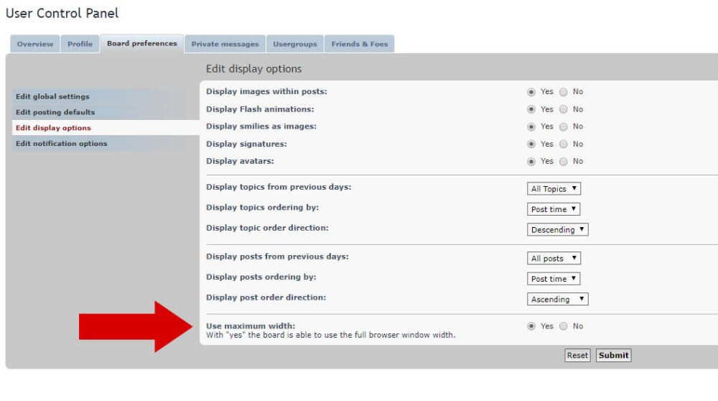This screenshot has width=718, height=401.
Task: Click the 'Display signatures:' label
Action: pyautogui.click(x=246, y=144)
